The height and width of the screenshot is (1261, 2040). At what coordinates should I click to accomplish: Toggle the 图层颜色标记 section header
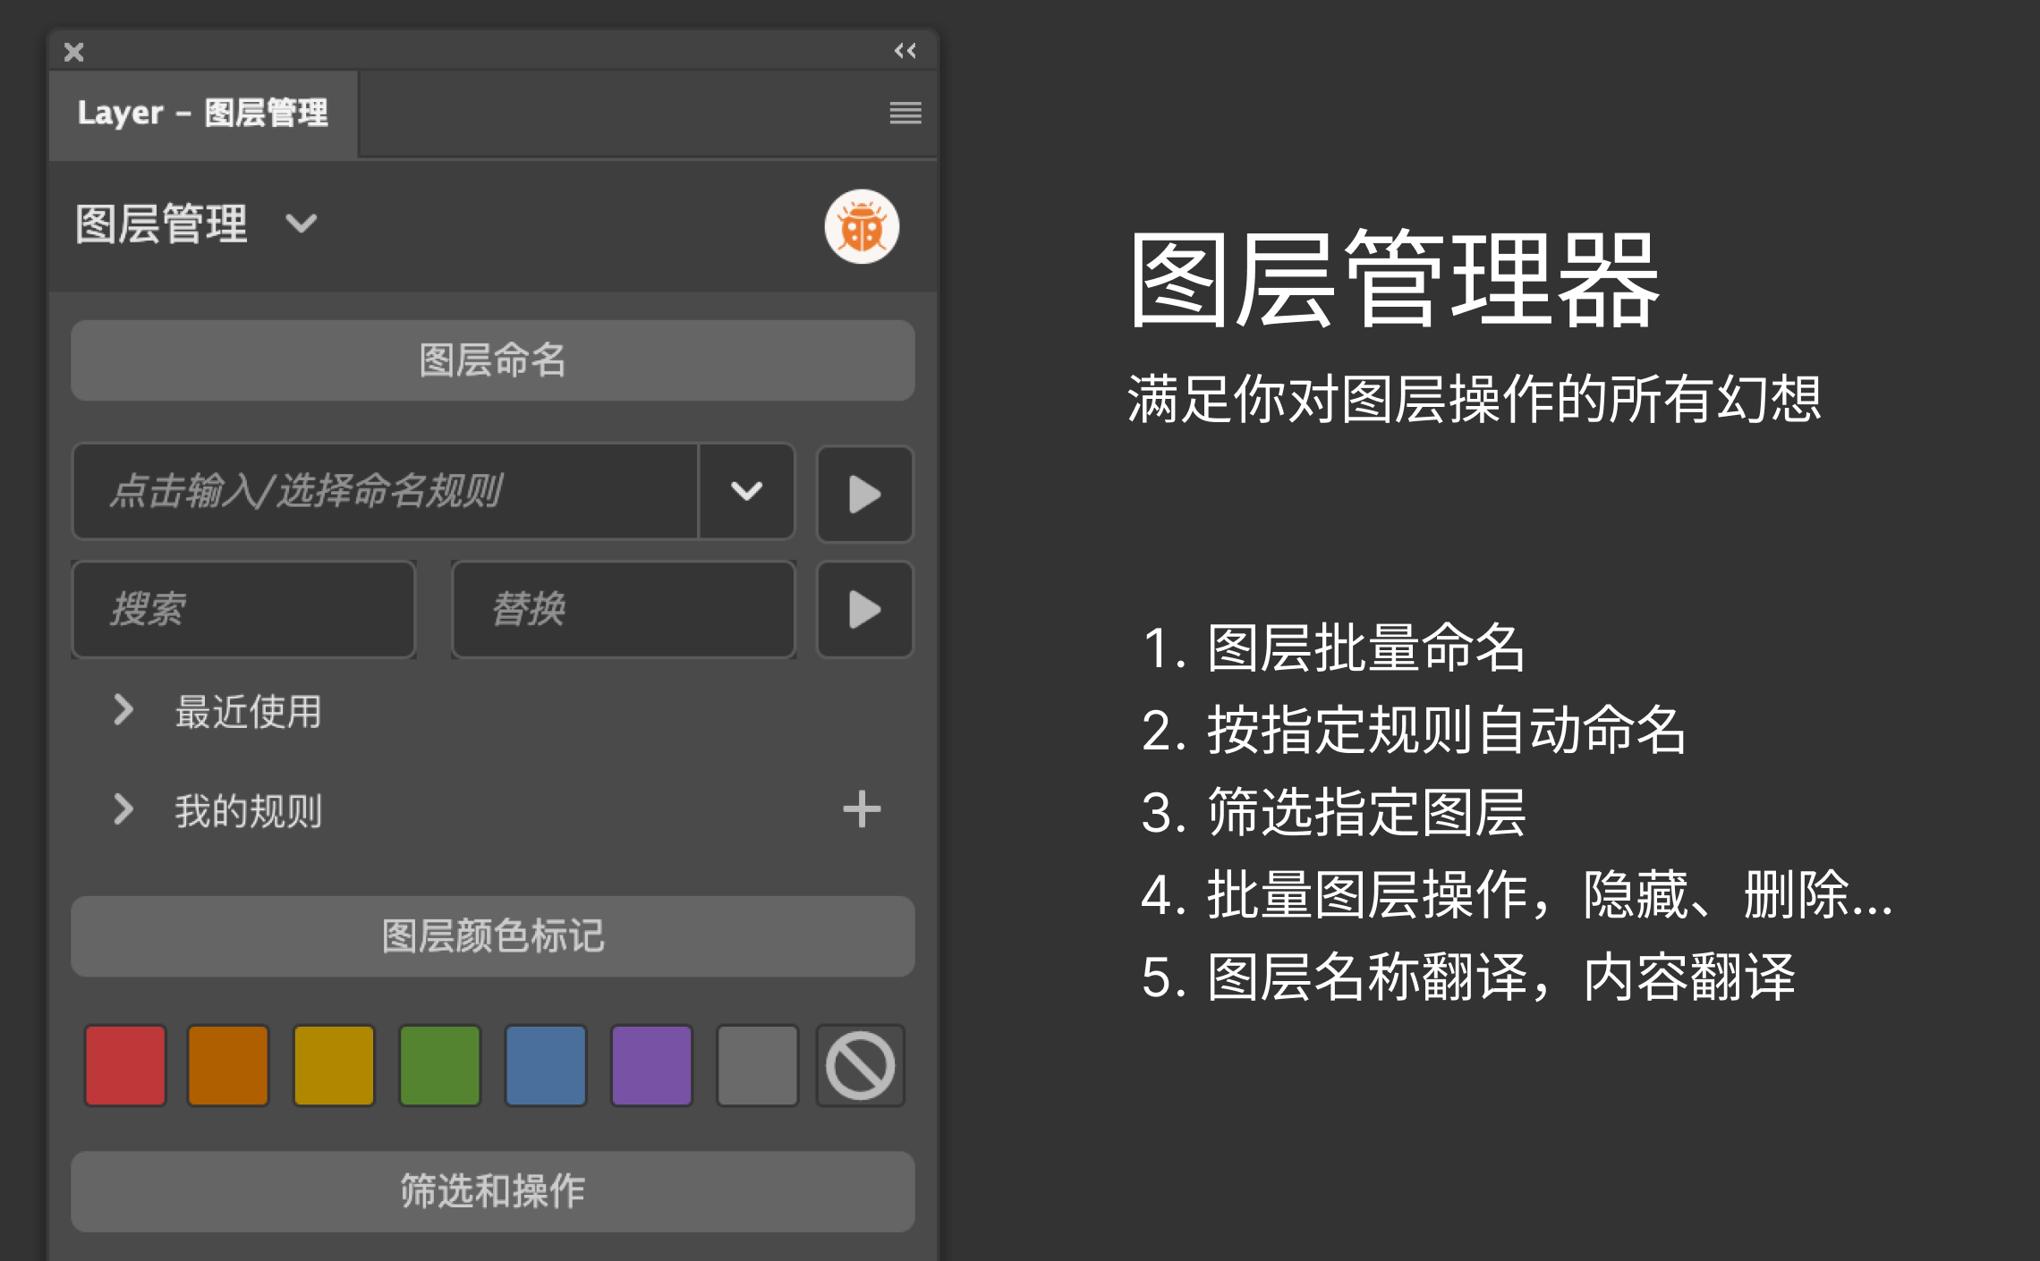click(x=492, y=936)
